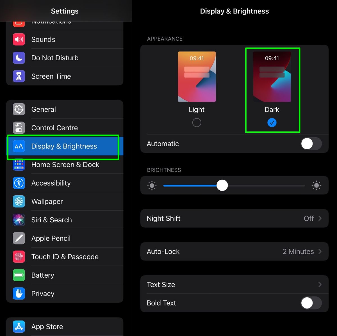Enable the Automatic appearance toggle
Screen dimensions: 337x336
pos(311,144)
